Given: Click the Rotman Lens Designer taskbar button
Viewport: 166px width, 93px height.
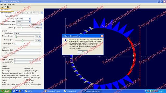Looking at the screenshot, I should coord(92,91).
